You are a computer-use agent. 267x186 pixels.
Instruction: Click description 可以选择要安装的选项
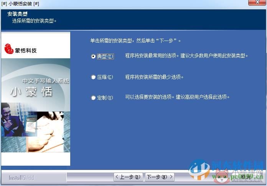(x=177, y=97)
